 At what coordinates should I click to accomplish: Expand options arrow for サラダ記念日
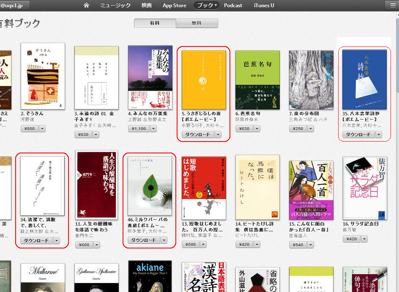coord(364,239)
